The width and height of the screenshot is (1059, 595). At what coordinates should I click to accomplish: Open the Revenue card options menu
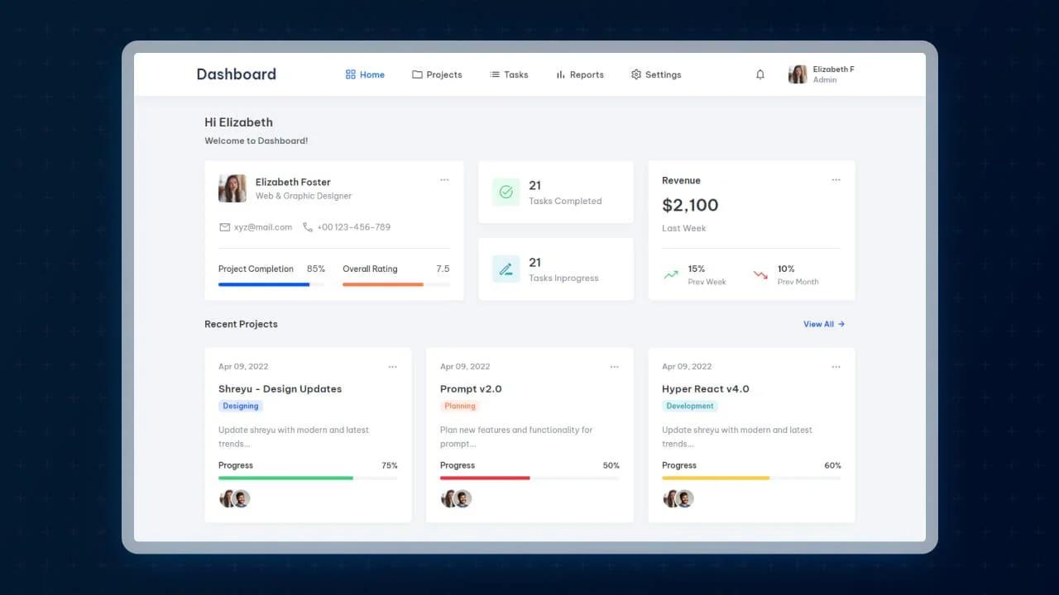tap(836, 179)
